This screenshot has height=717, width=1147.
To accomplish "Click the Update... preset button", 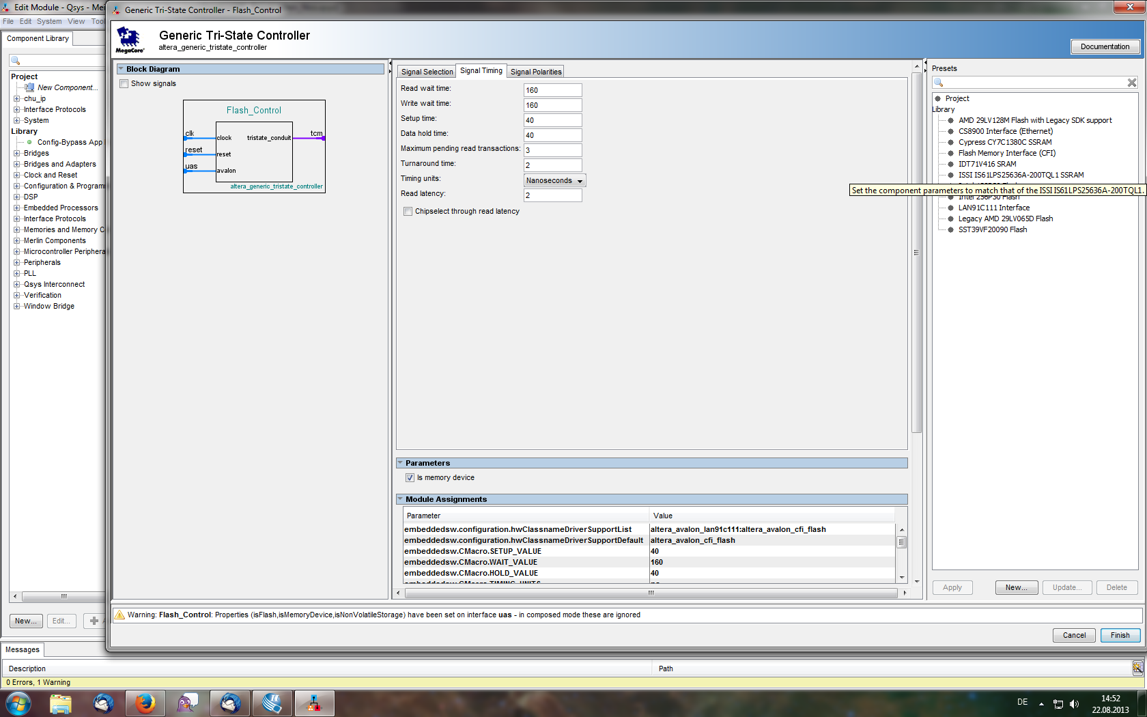I will [1067, 587].
